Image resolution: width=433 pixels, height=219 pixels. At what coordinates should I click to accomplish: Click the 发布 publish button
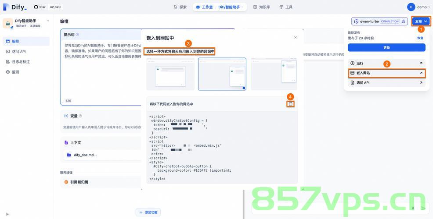(x=421, y=21)
